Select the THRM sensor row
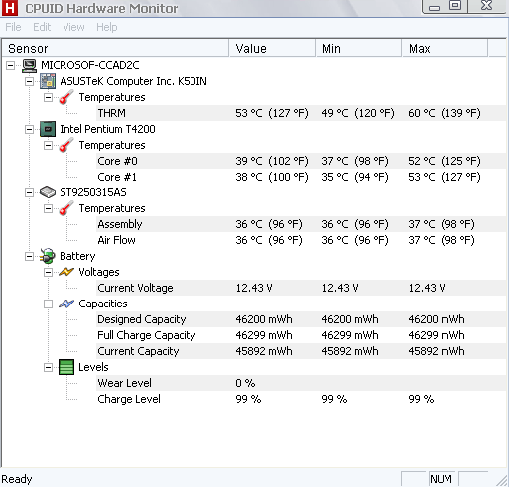509x487 pixels. click(301, 113)
